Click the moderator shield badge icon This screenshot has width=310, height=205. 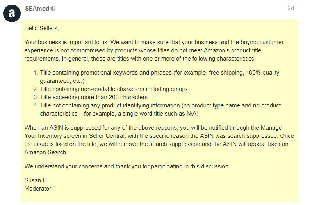[53, 9]
